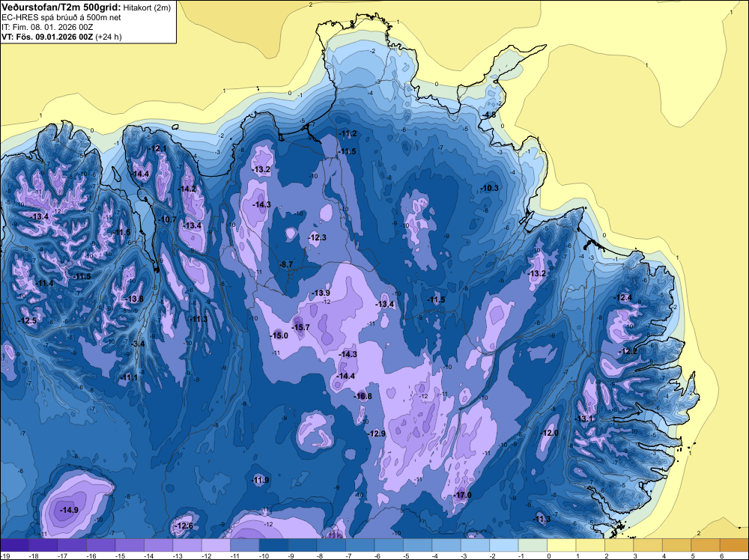Viewport: 749px width, 560px height.
Task: Click the 'EC-HRES spá brúuð á 500m net' line
Action: click(61, 17)
